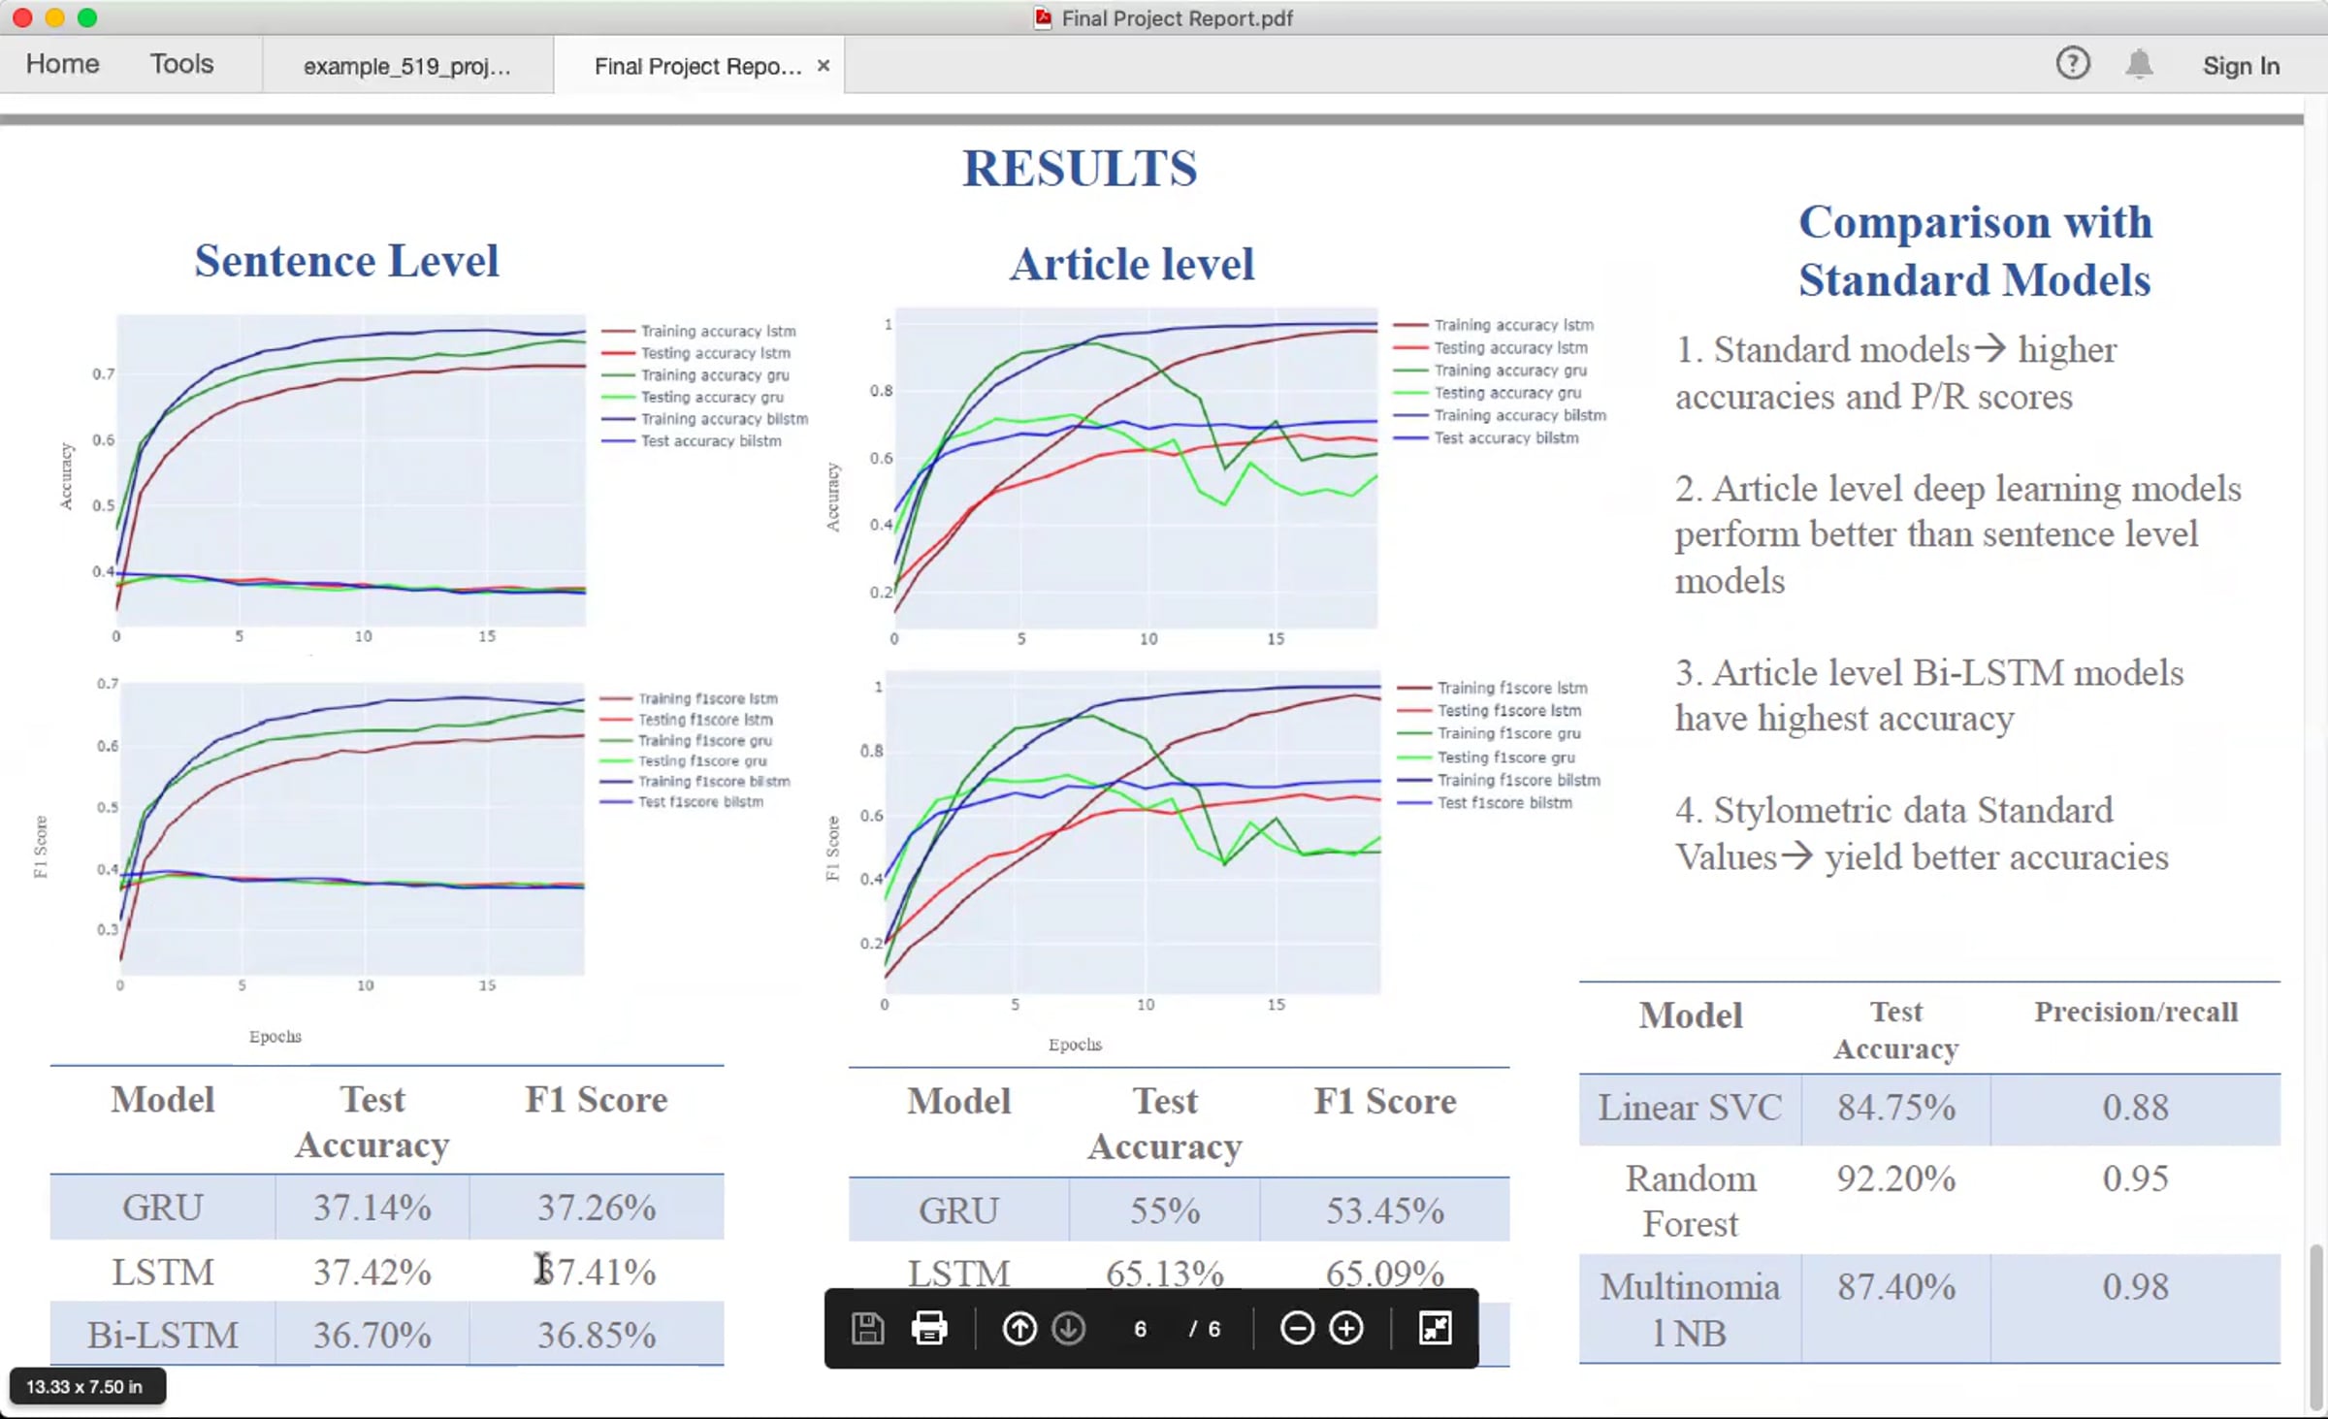Click the PDF file icon in title bar
Image resolution: width=2328 pixels, height=1419 pixels.
click(x=1043, y=17)
